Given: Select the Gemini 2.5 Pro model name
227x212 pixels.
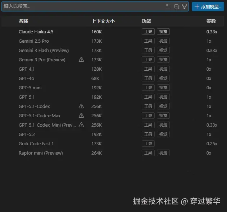Looking at the screenshot, I should pyautogui.click(x=34, y=41).
